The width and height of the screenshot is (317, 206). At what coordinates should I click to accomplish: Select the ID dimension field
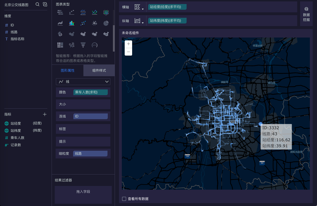pos(12,25)
